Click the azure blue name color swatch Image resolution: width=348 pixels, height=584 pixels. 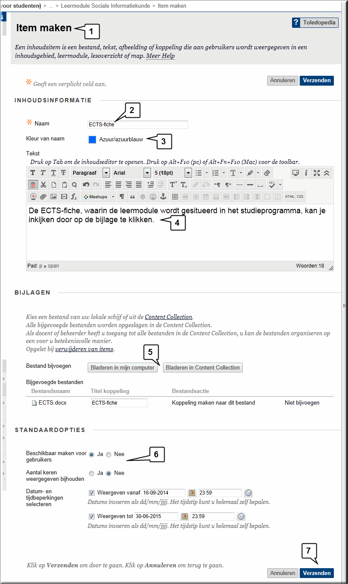click(x=92, y=139)
